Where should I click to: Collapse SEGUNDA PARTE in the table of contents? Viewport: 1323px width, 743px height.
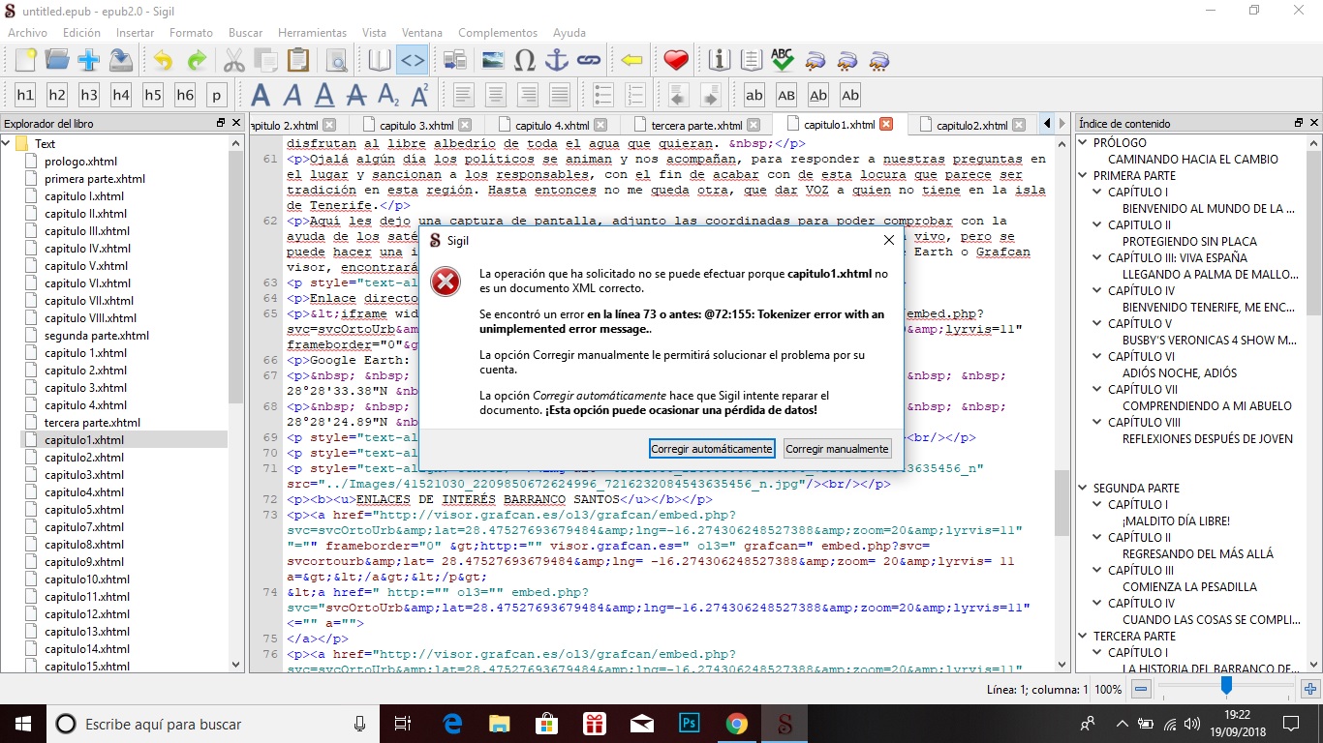click(1084, 488)
